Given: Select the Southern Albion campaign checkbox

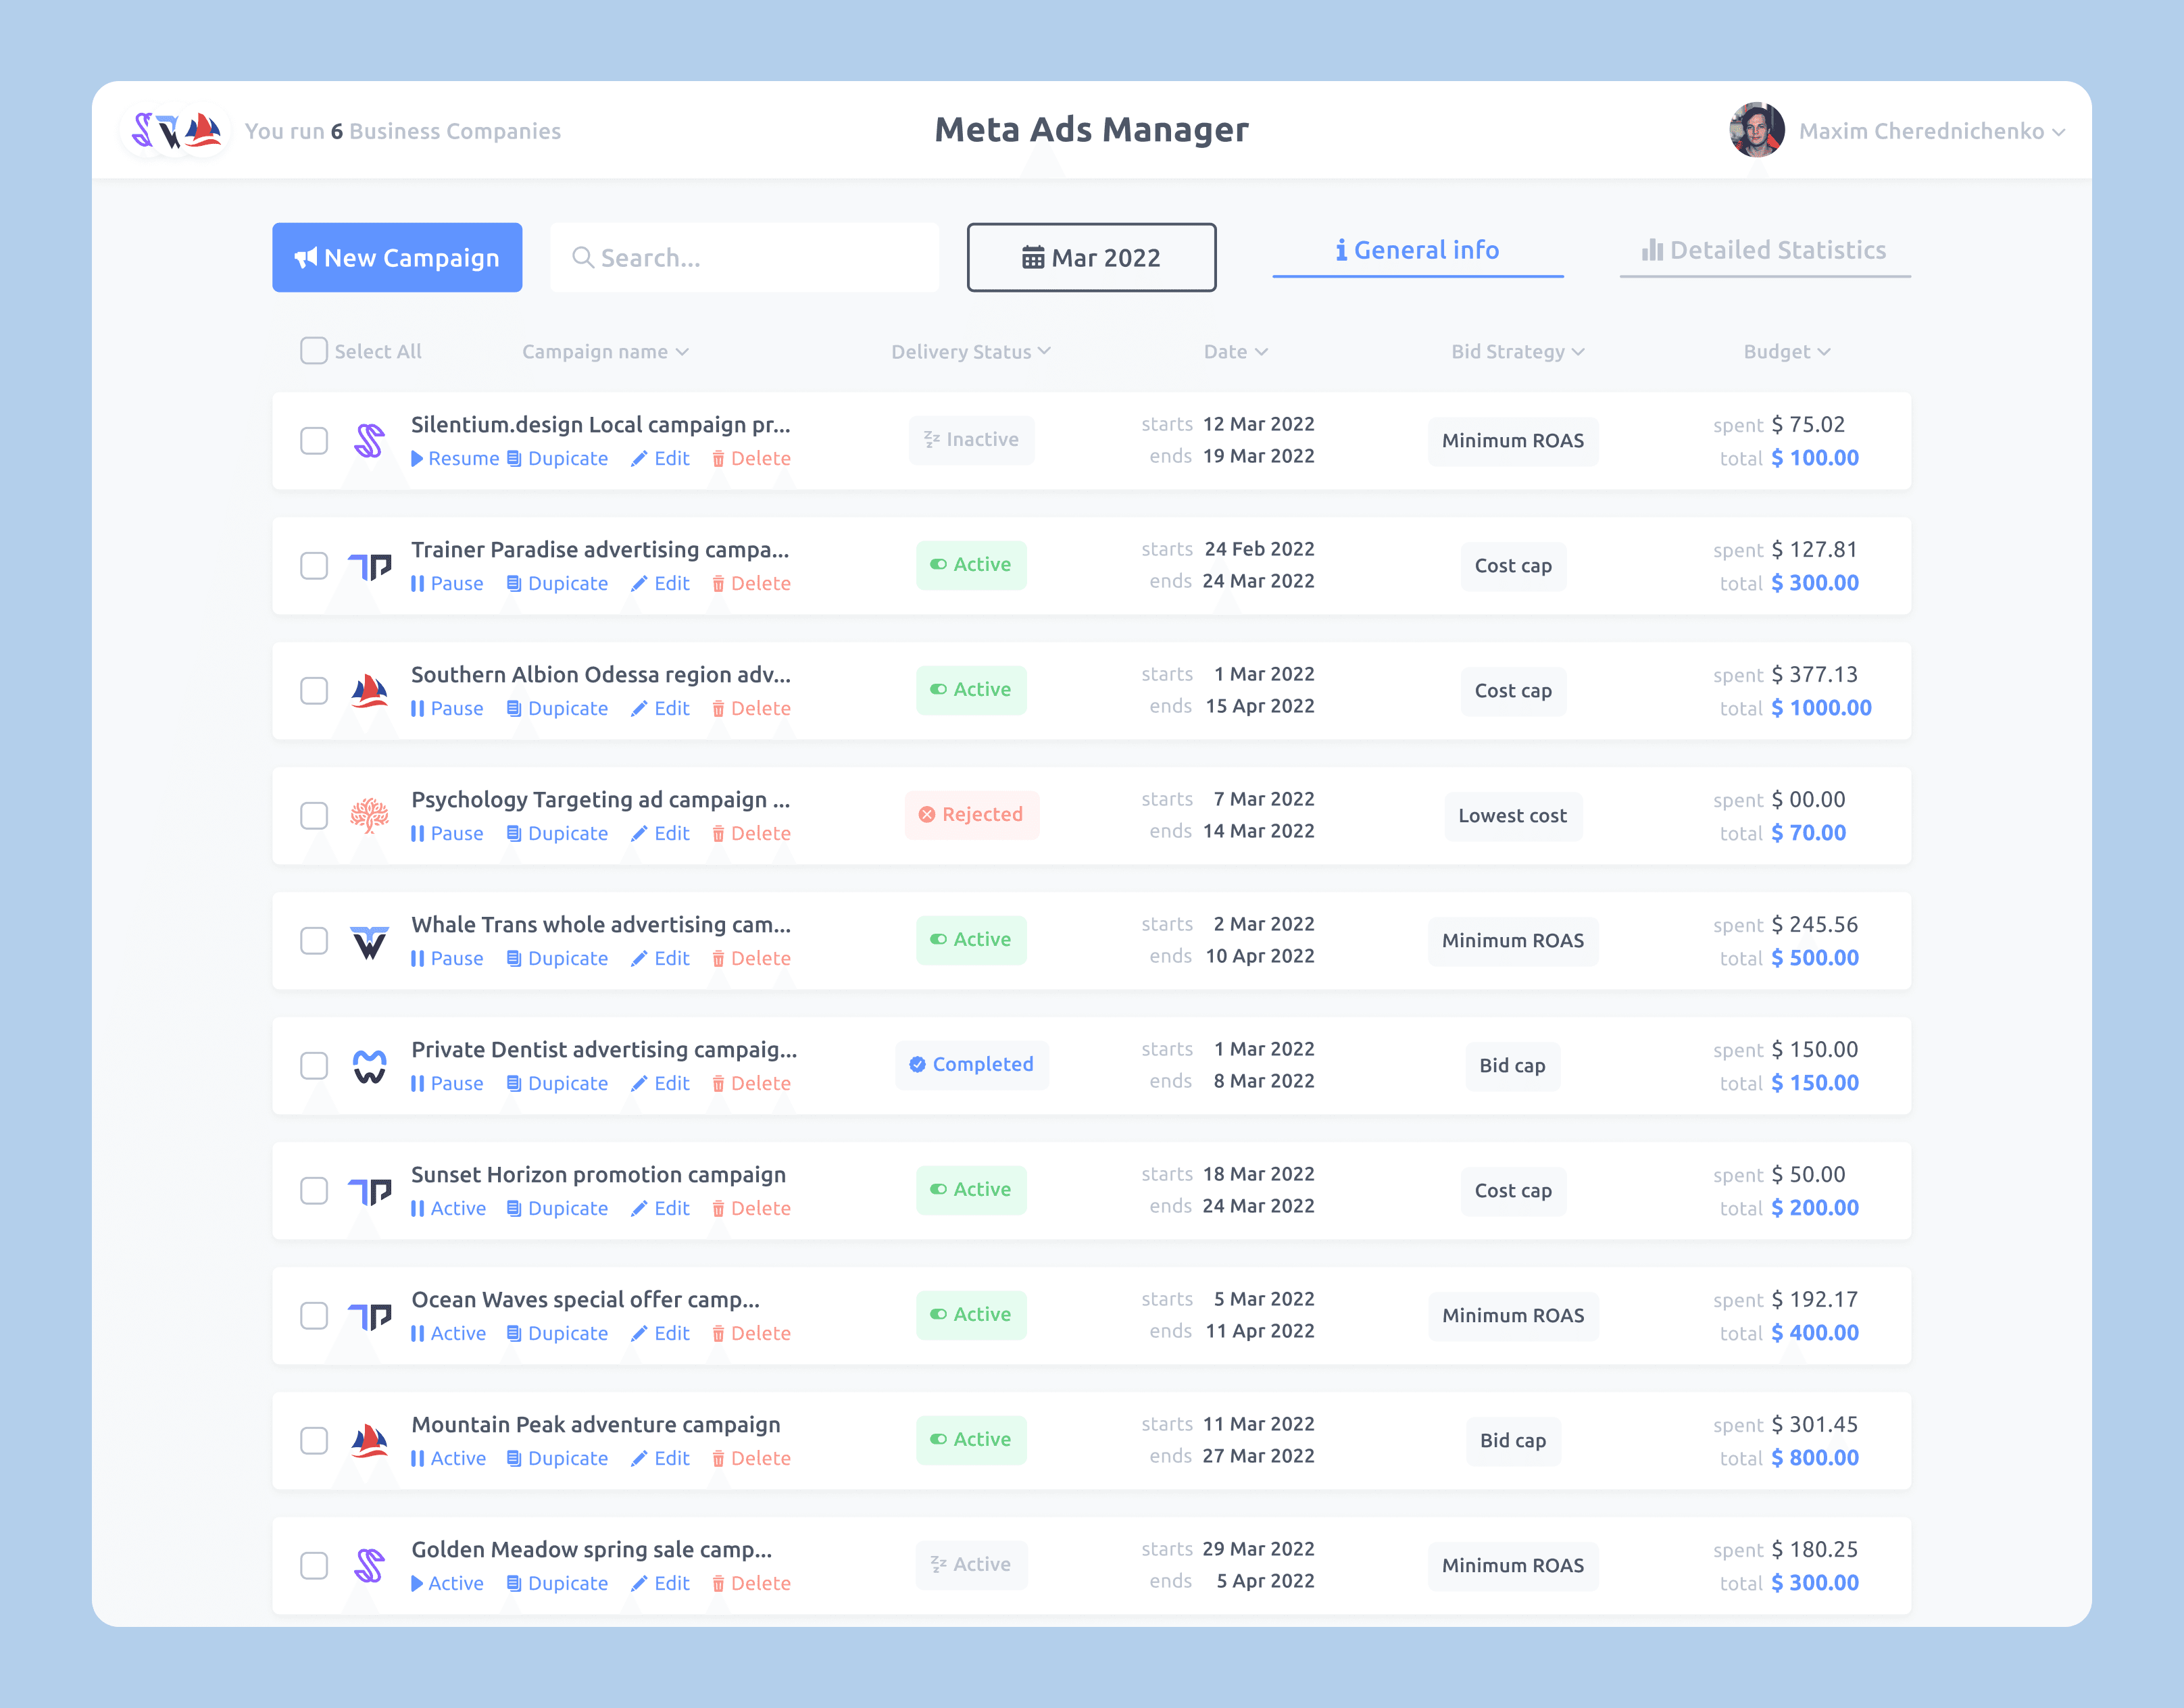Looking at the screenshot, I should (314, 691).
